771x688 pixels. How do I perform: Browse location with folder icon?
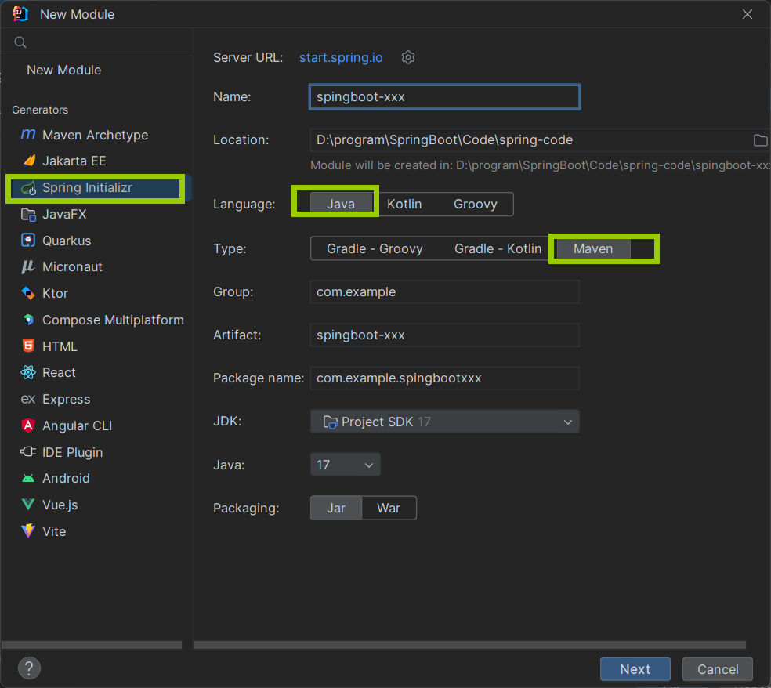coord(760,140)
